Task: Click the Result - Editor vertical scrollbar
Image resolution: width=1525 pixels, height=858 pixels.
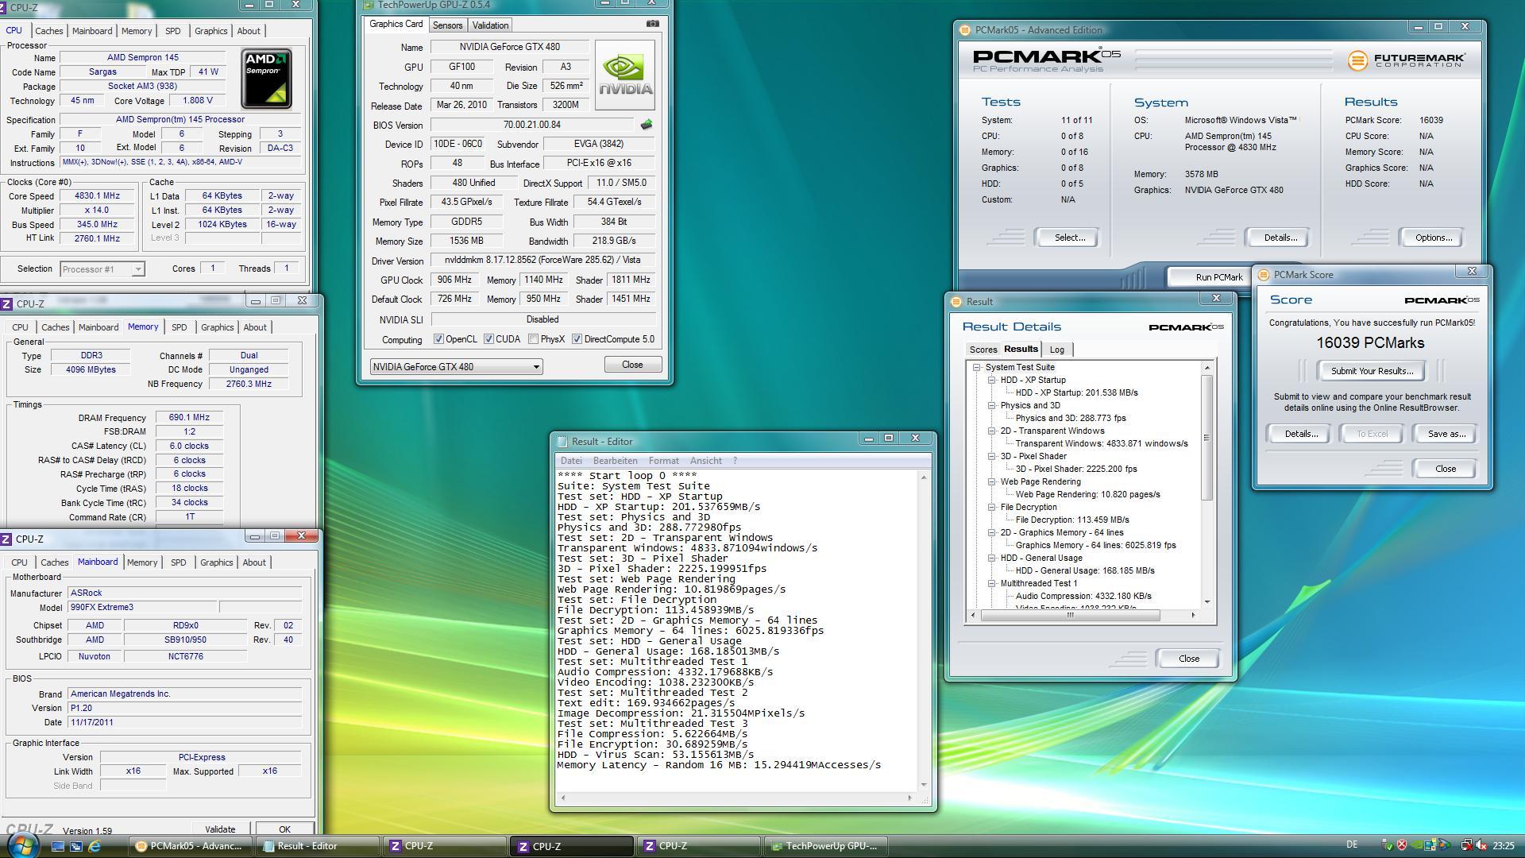Action: [x=923, y=630]
